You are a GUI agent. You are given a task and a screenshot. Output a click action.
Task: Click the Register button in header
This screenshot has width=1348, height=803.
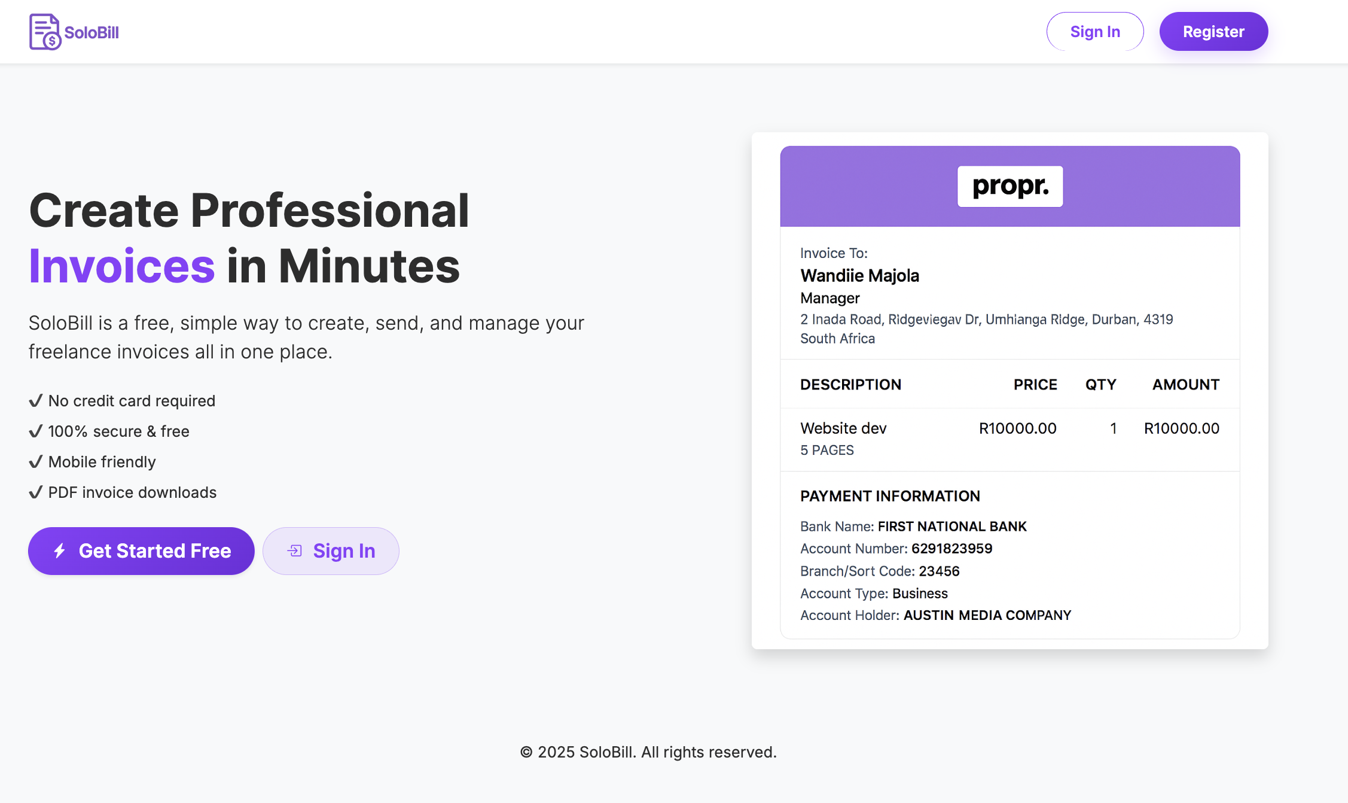coord(1213,31)
